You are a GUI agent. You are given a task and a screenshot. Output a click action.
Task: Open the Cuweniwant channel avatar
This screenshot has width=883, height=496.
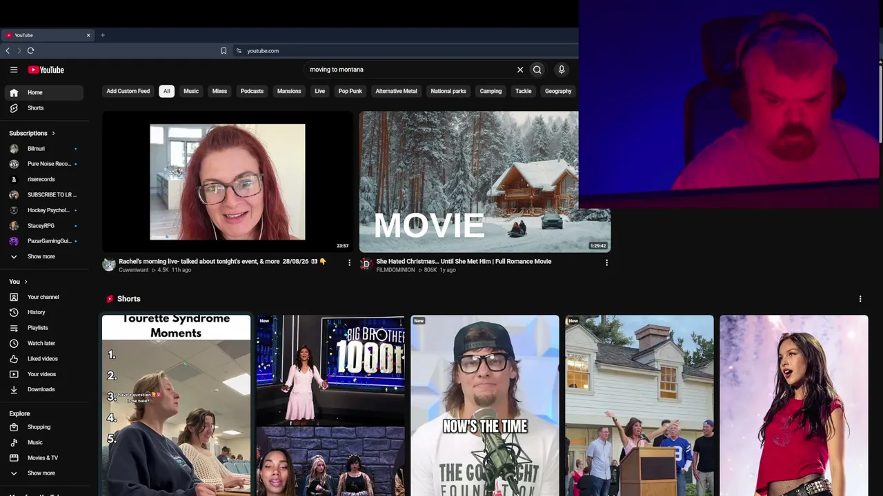click(x=109, y=265)
